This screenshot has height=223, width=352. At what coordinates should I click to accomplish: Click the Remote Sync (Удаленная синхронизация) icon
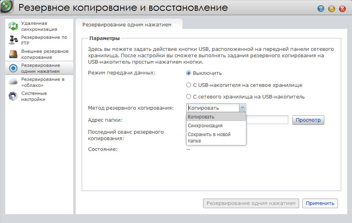click(x=14, y=26)
